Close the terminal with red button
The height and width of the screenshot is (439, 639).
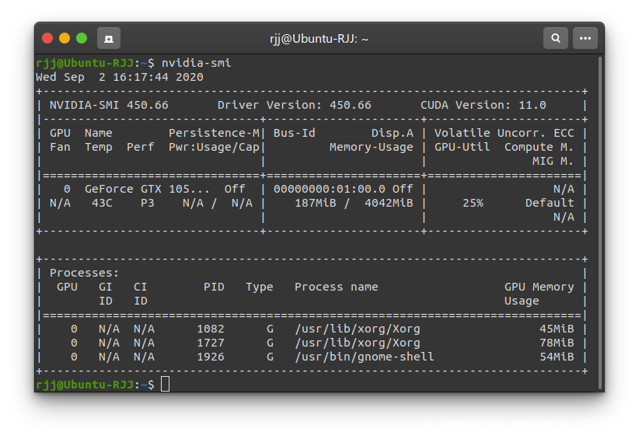[47, 38]
